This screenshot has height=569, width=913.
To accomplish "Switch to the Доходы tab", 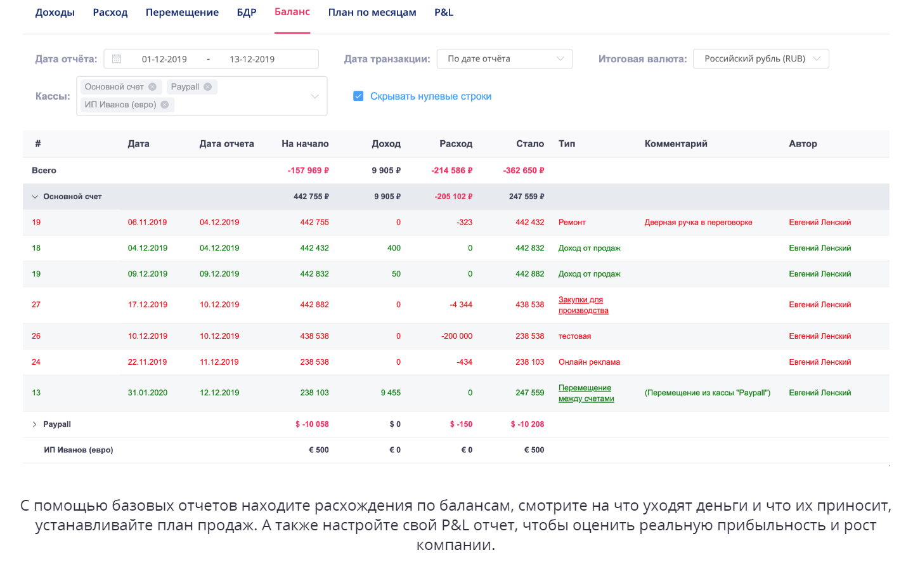I will (x=55, y=13).
